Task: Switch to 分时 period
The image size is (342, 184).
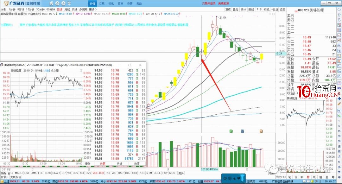Action: coord(4,10)
